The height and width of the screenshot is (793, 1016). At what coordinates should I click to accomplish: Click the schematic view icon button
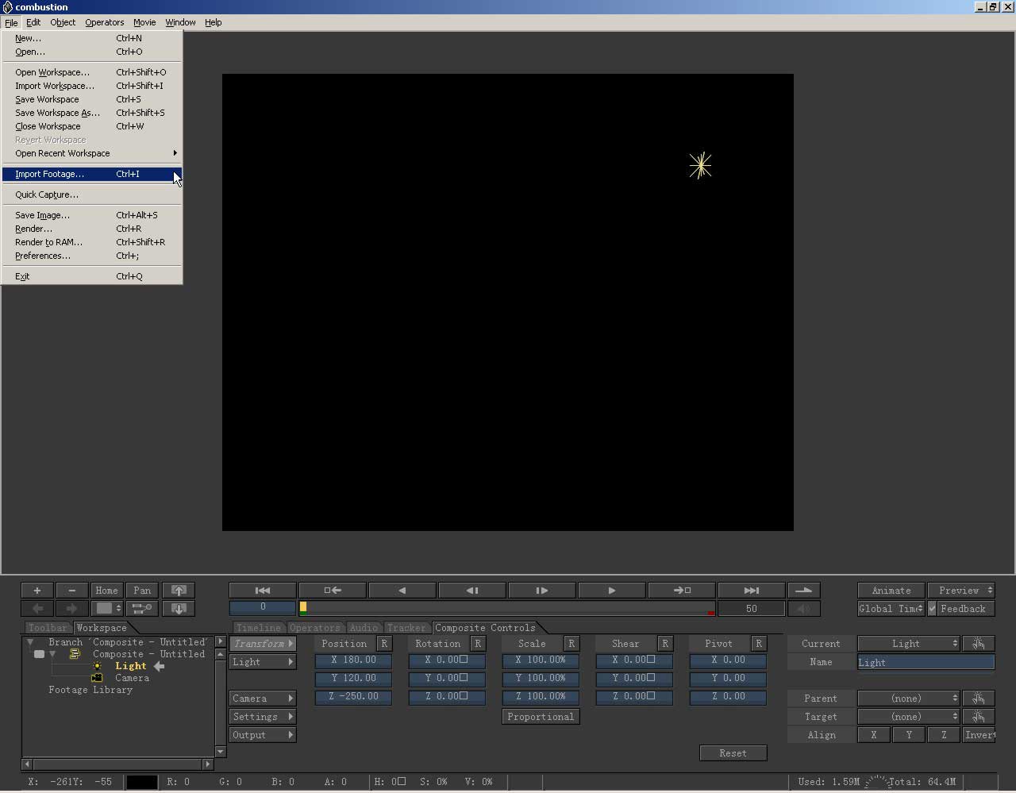(x=141, y=609)
